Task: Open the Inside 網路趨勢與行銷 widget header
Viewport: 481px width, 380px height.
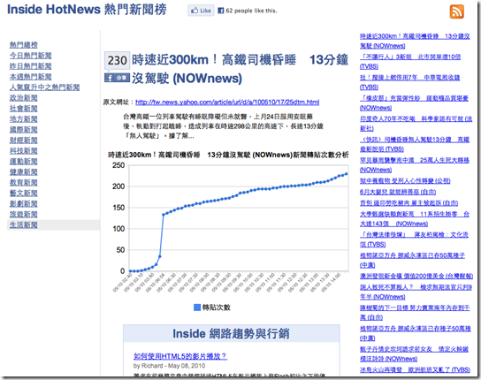Action: (232, 333)
